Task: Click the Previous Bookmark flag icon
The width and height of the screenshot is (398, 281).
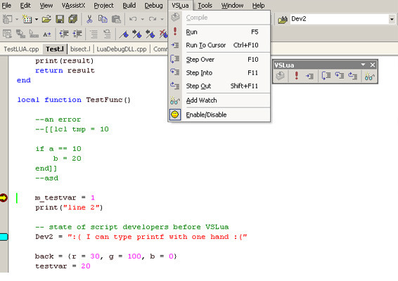Action: click(150, 34)
